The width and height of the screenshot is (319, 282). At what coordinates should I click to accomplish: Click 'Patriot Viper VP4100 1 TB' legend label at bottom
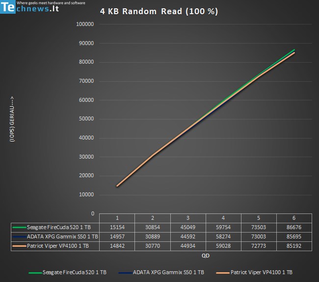coord(261,272)
